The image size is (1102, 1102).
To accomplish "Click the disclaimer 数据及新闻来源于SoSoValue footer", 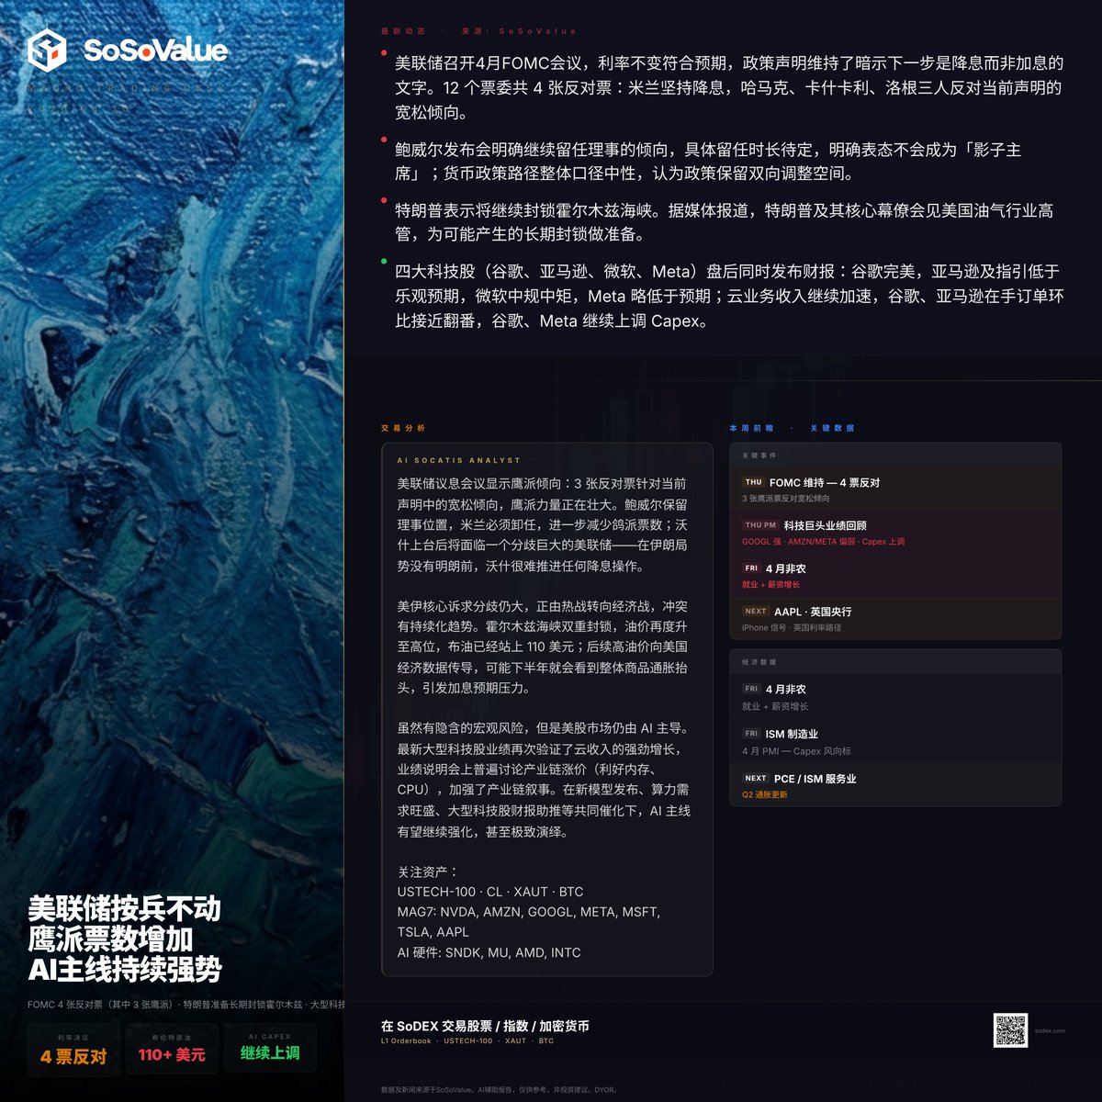I will tap(499, 1090).
